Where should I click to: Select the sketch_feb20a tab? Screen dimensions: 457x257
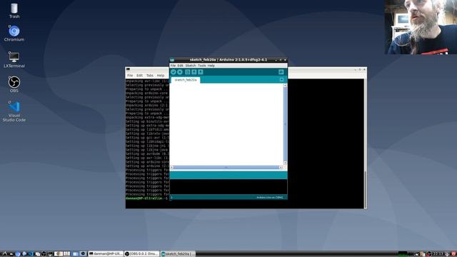[x=186, y=80]
